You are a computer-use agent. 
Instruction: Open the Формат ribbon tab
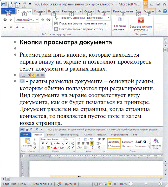149,11
